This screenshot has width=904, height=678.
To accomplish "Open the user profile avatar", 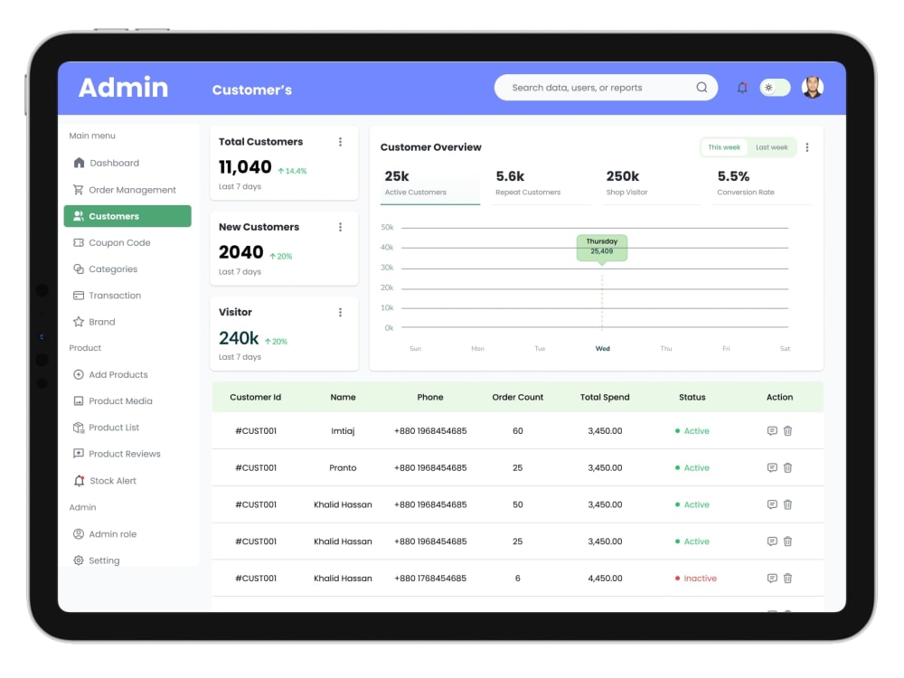I will point(813,88).
